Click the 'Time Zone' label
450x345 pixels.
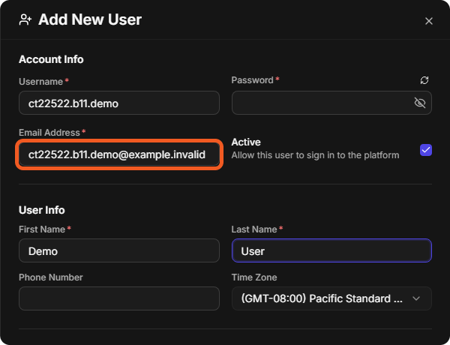(254, 277)
